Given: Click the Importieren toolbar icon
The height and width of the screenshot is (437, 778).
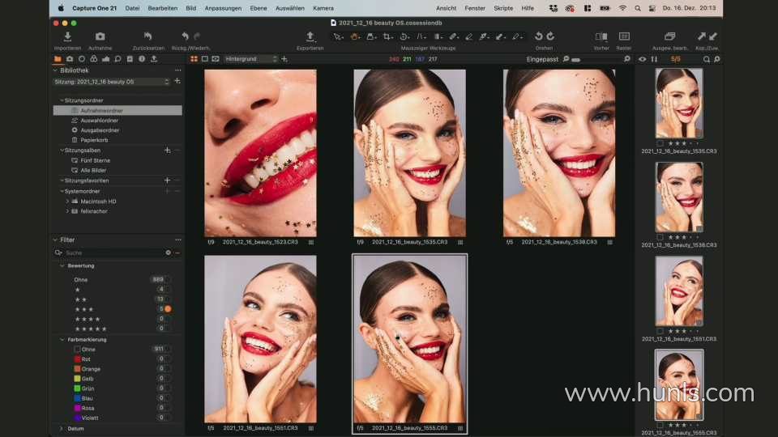Looking at the screenshot, I should [67, 37].
